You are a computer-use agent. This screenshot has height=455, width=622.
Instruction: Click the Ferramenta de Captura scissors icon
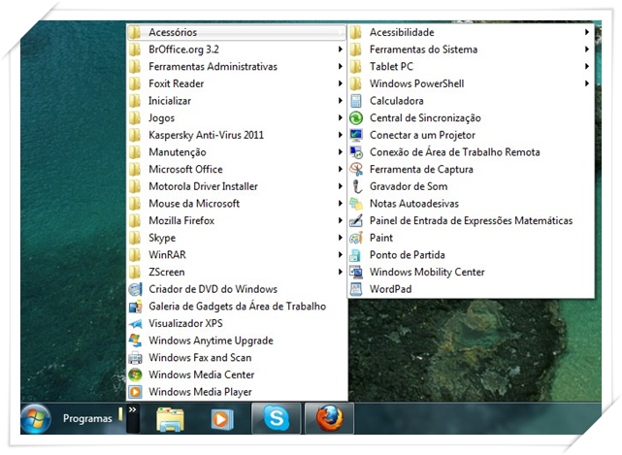coord(356,169)
